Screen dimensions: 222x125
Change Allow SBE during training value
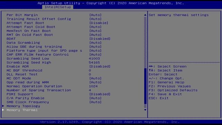click(95, 47)
